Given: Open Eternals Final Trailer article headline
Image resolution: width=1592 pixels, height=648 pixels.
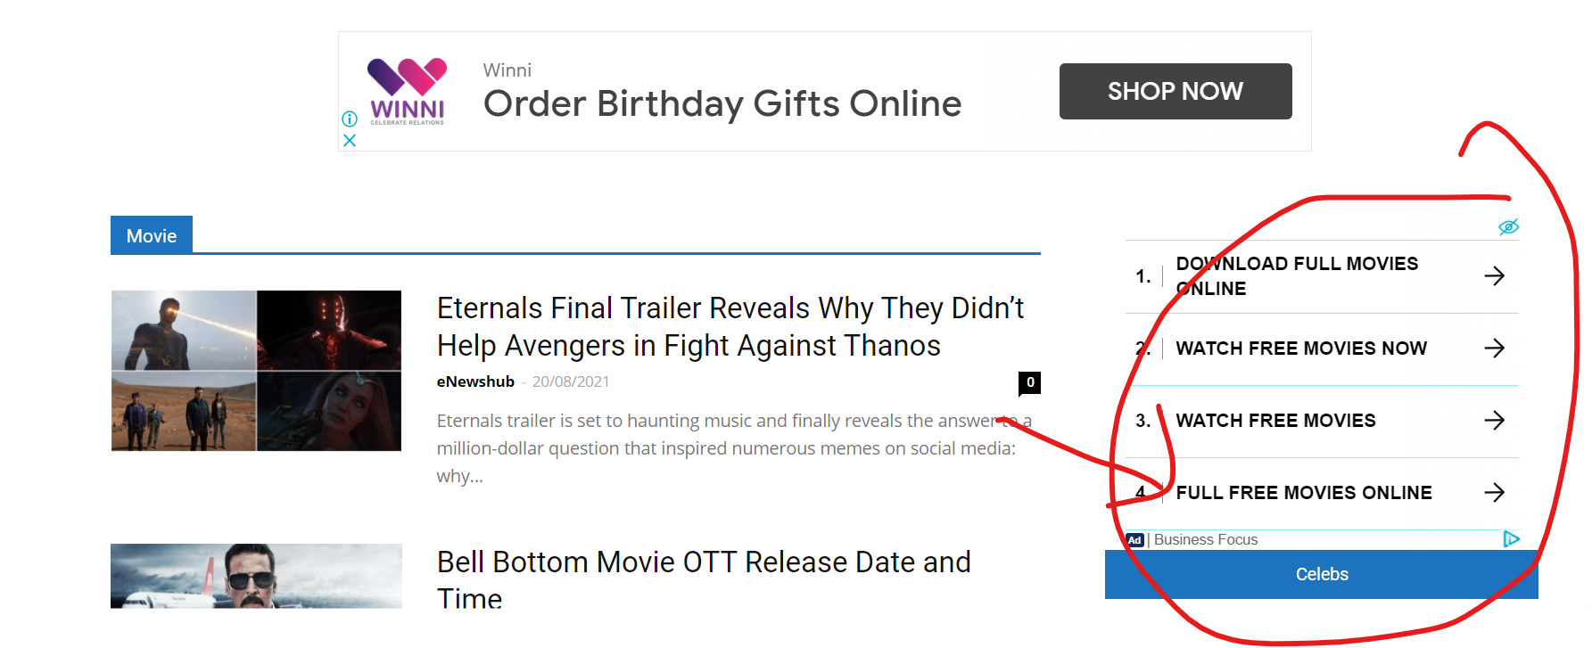Looking at the screenshot, I should pyautogui.click(x=730, y=326).
